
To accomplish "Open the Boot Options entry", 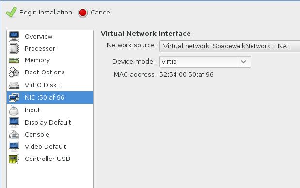I will [x=50, y=72].
